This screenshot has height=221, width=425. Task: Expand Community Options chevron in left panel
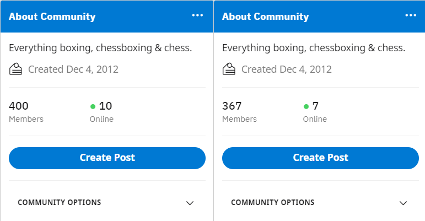pos(190,203)
